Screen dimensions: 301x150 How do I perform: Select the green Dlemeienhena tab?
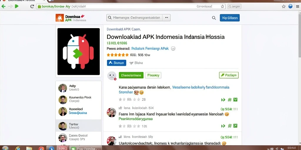131,75
